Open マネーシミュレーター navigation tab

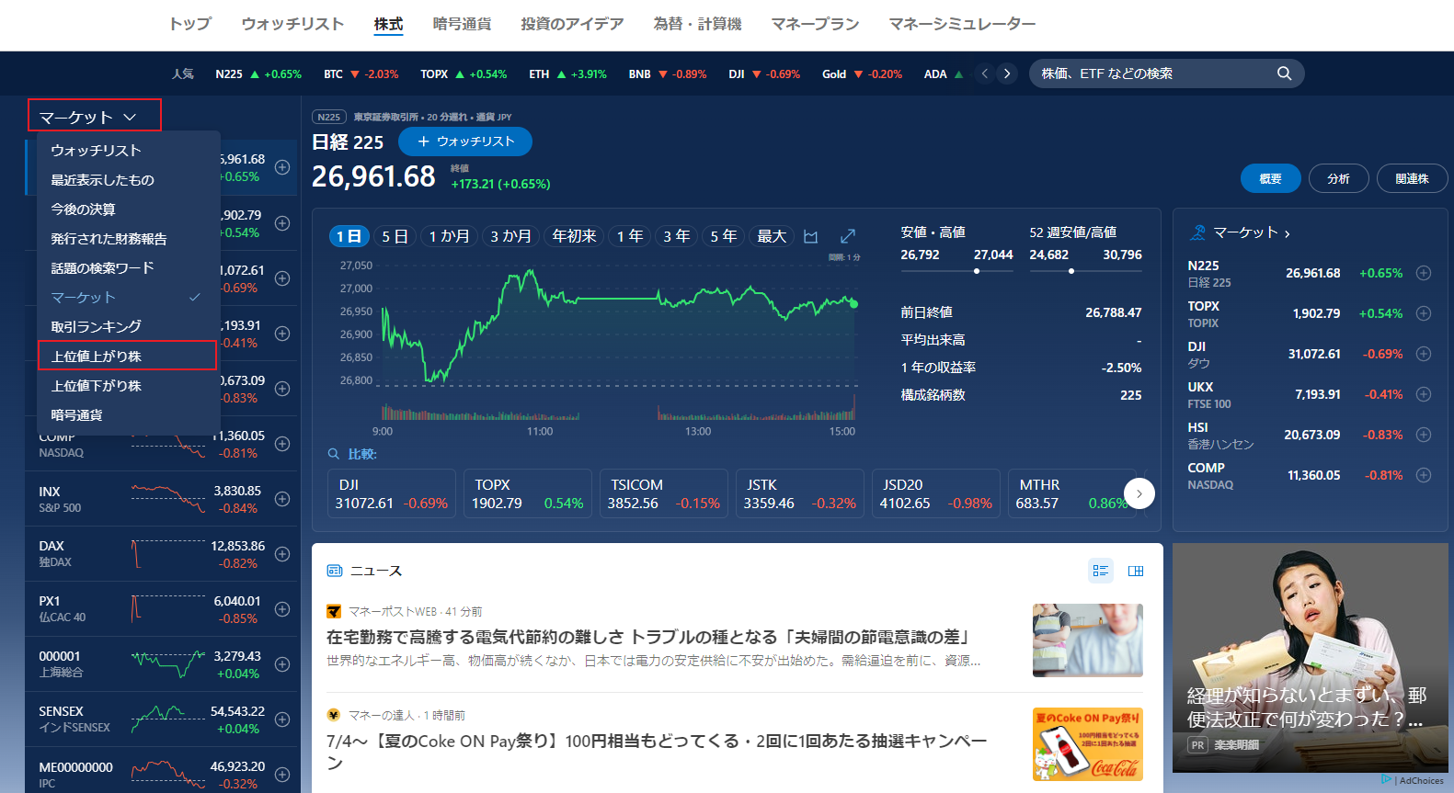(x=962, y=24)
